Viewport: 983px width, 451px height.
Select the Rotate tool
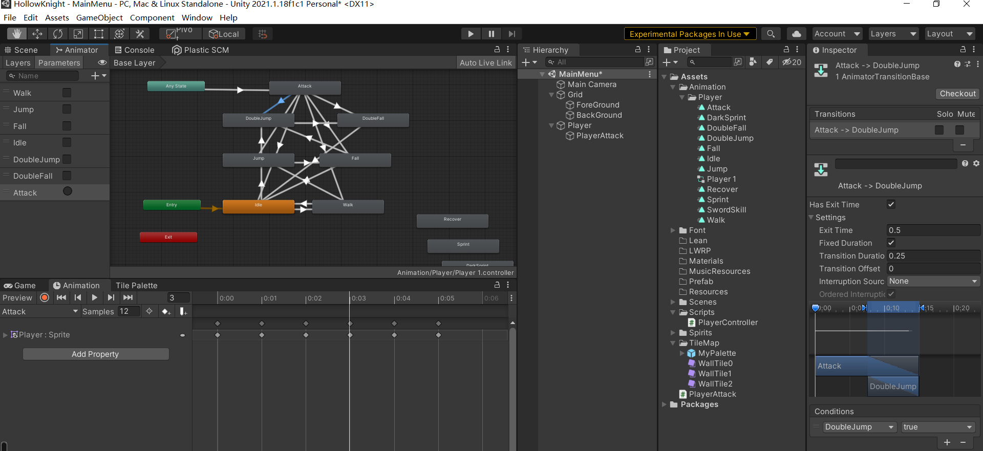click(x=58, y=34)
